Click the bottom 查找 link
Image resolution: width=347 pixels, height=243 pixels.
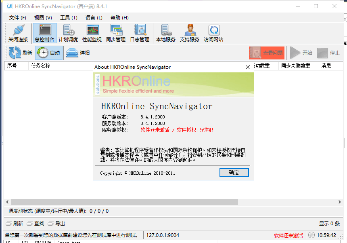click(36, 224)
